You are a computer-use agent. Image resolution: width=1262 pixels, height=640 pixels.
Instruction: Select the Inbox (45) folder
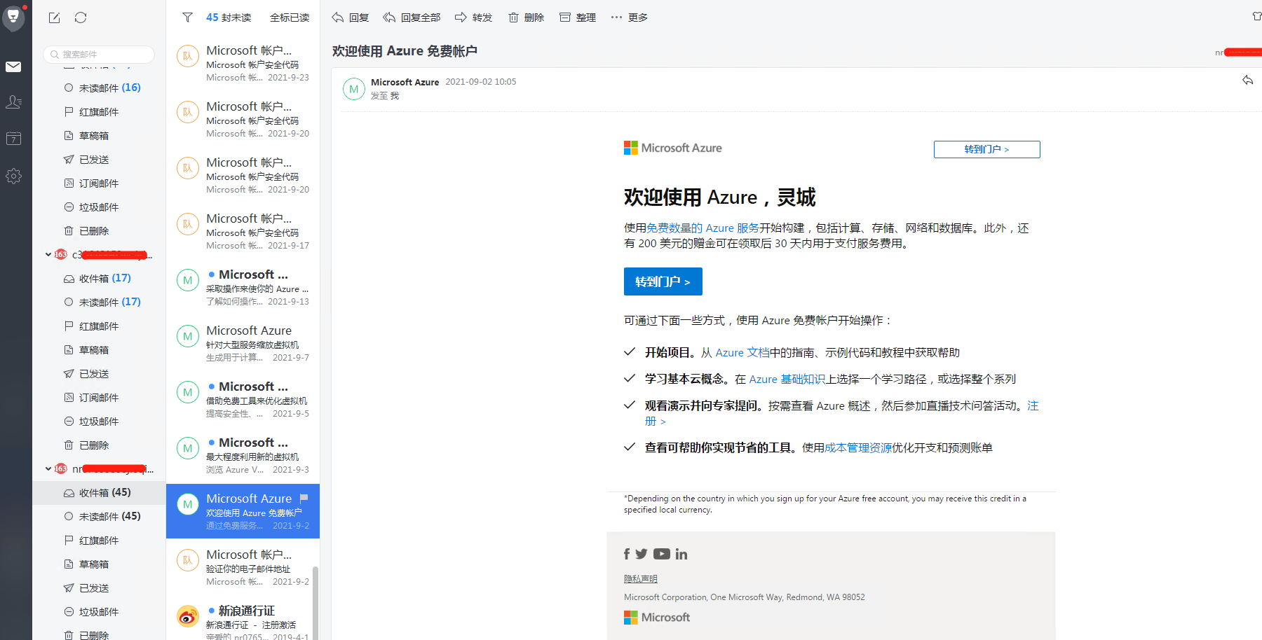99,493
